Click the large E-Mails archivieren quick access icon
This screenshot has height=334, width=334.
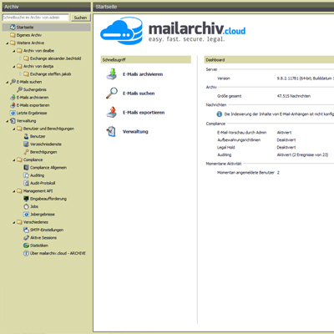112,74
